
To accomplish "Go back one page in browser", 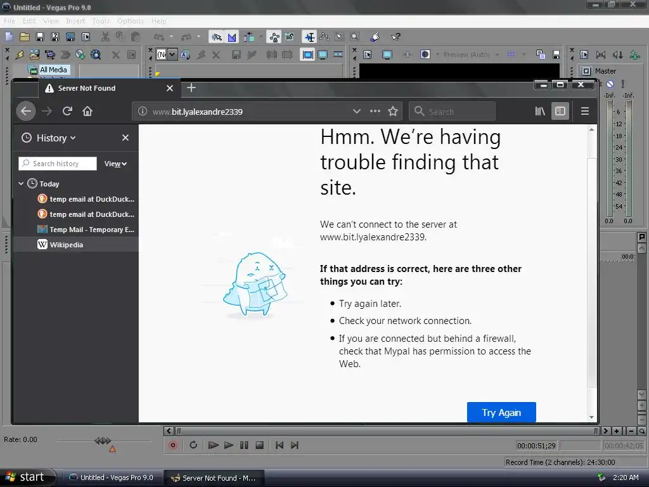I will click(26, 111).
